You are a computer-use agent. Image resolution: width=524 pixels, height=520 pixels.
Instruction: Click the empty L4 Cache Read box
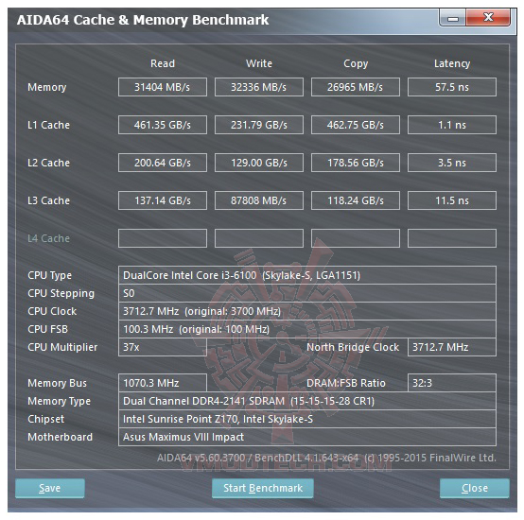tap(163, 238)
